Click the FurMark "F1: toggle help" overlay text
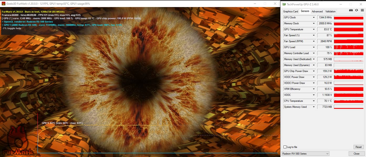 (x=12, y=28)
